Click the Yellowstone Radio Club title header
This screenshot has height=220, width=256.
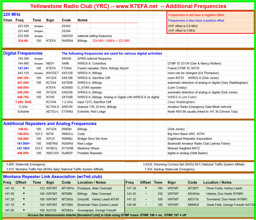pos(128,6)
